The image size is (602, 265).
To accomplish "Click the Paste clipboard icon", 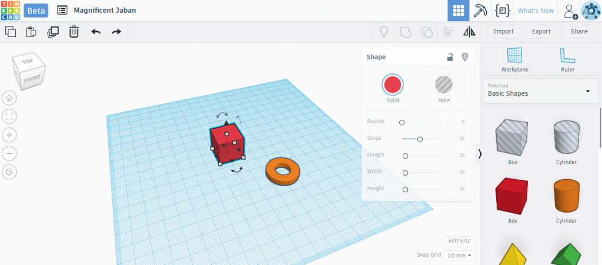I will tap(31, 32).
